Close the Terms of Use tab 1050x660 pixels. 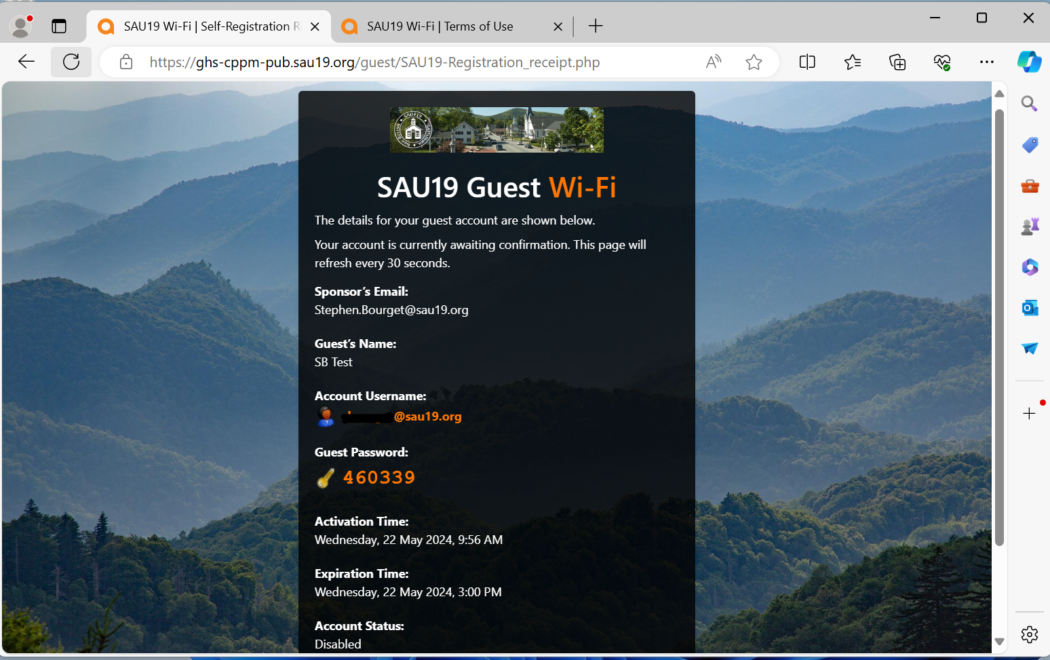558,26
